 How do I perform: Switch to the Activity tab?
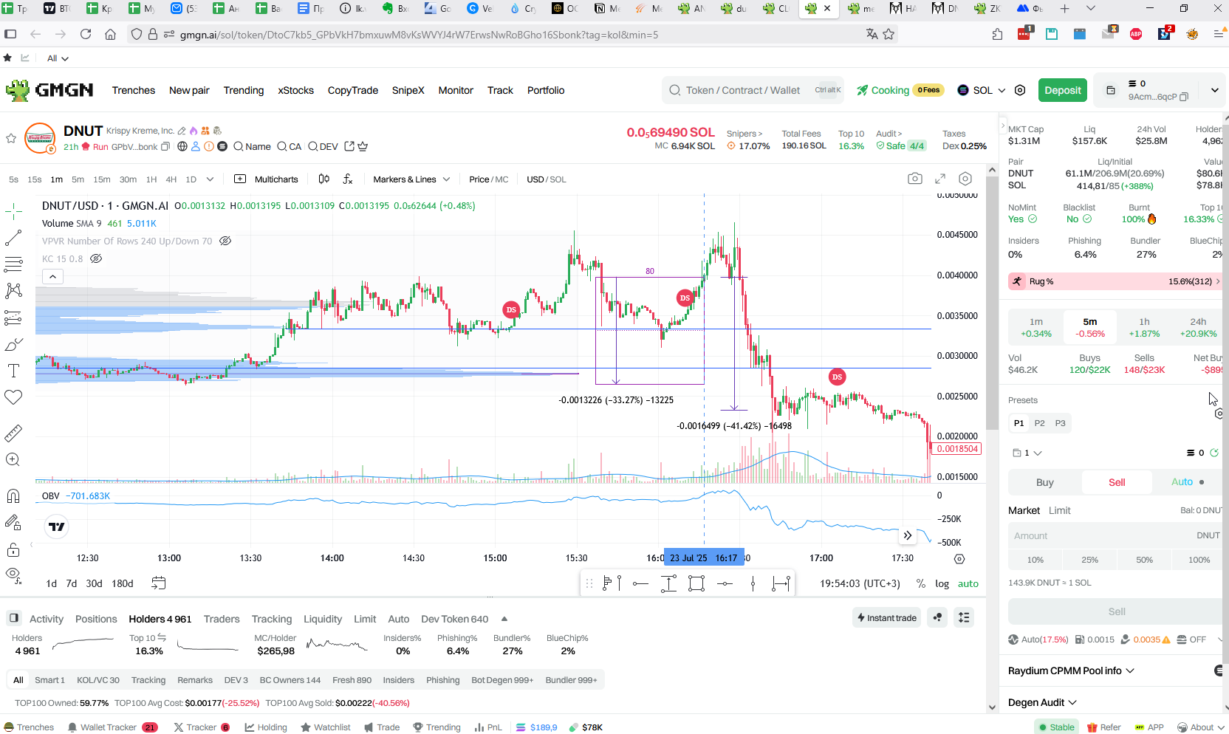[47, 619]
